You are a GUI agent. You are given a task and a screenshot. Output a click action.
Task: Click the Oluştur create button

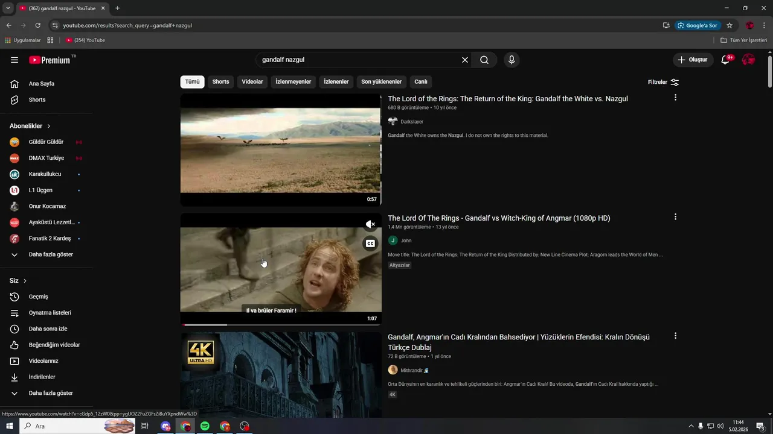coord(693,60)
